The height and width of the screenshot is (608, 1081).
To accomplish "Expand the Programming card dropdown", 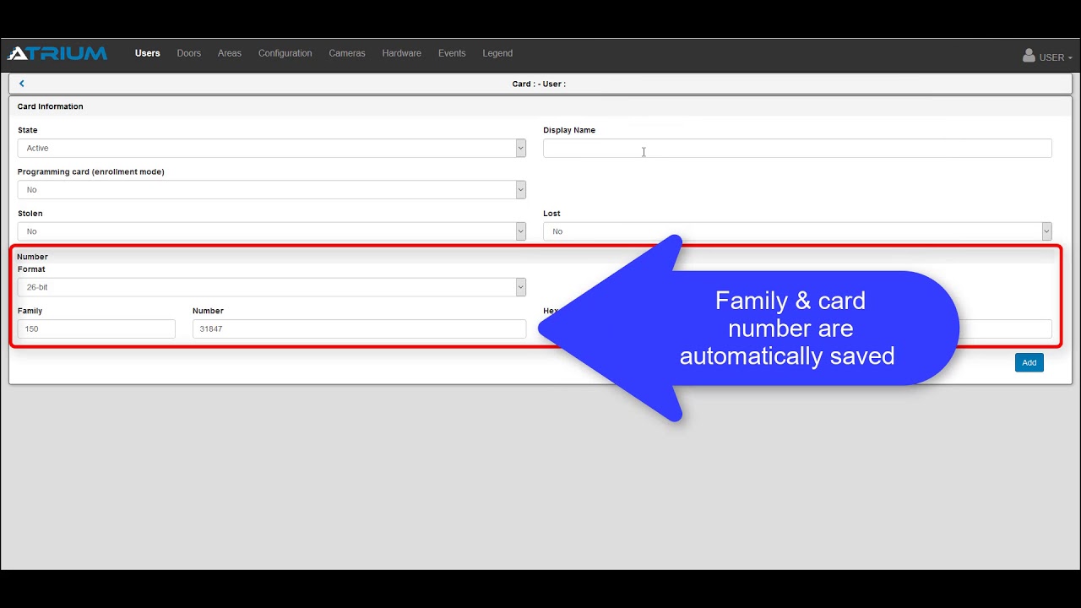I will (272, 189).
